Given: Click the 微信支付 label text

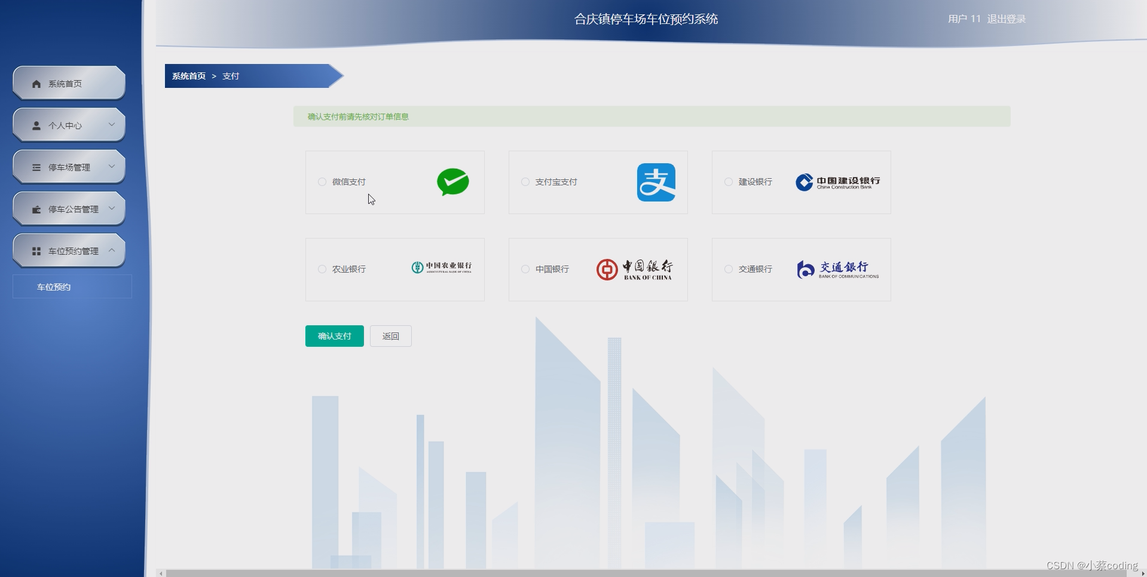Looking at the screenshot, I should tap(349, 182).
